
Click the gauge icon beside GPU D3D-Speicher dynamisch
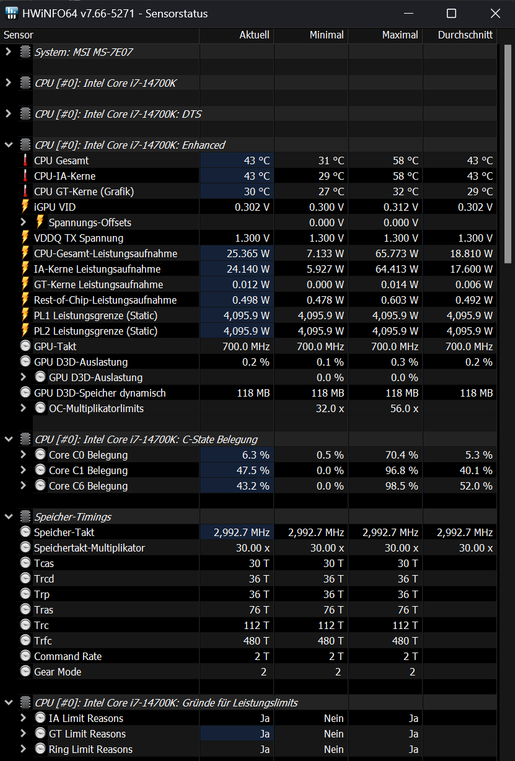pyautogui.click(x=25, y=393)
